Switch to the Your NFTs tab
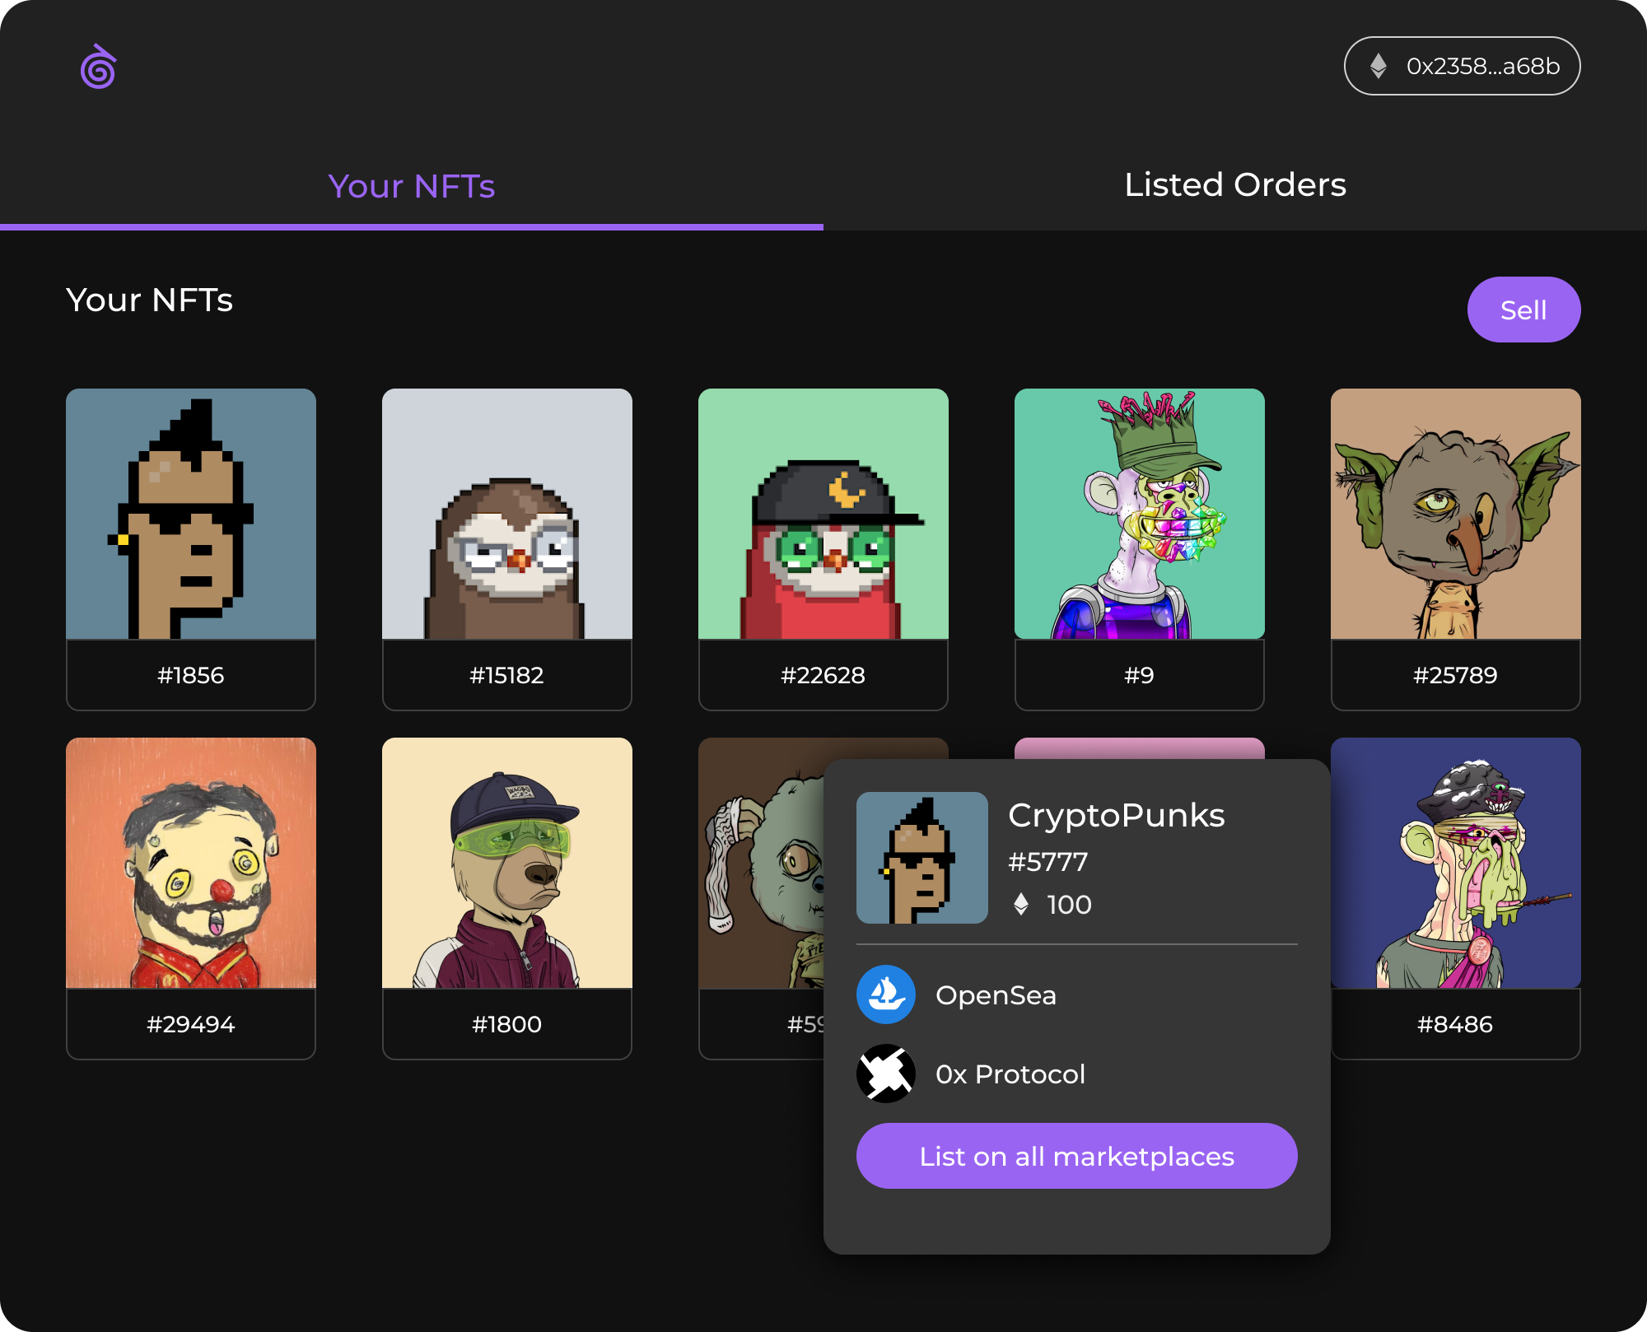 point(412,187)
